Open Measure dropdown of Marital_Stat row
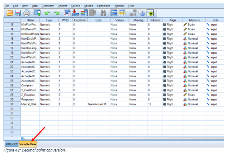The height and width of the screenshot is (159, 229). [x=194, y=104]
